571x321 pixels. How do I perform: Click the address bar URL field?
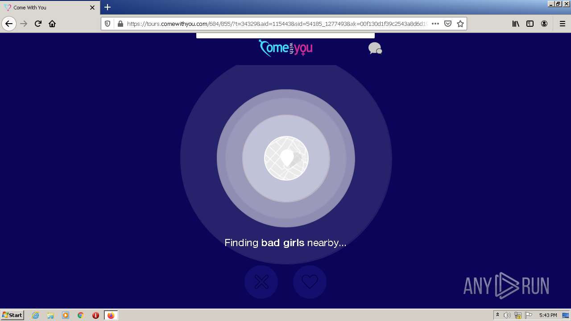277,24
